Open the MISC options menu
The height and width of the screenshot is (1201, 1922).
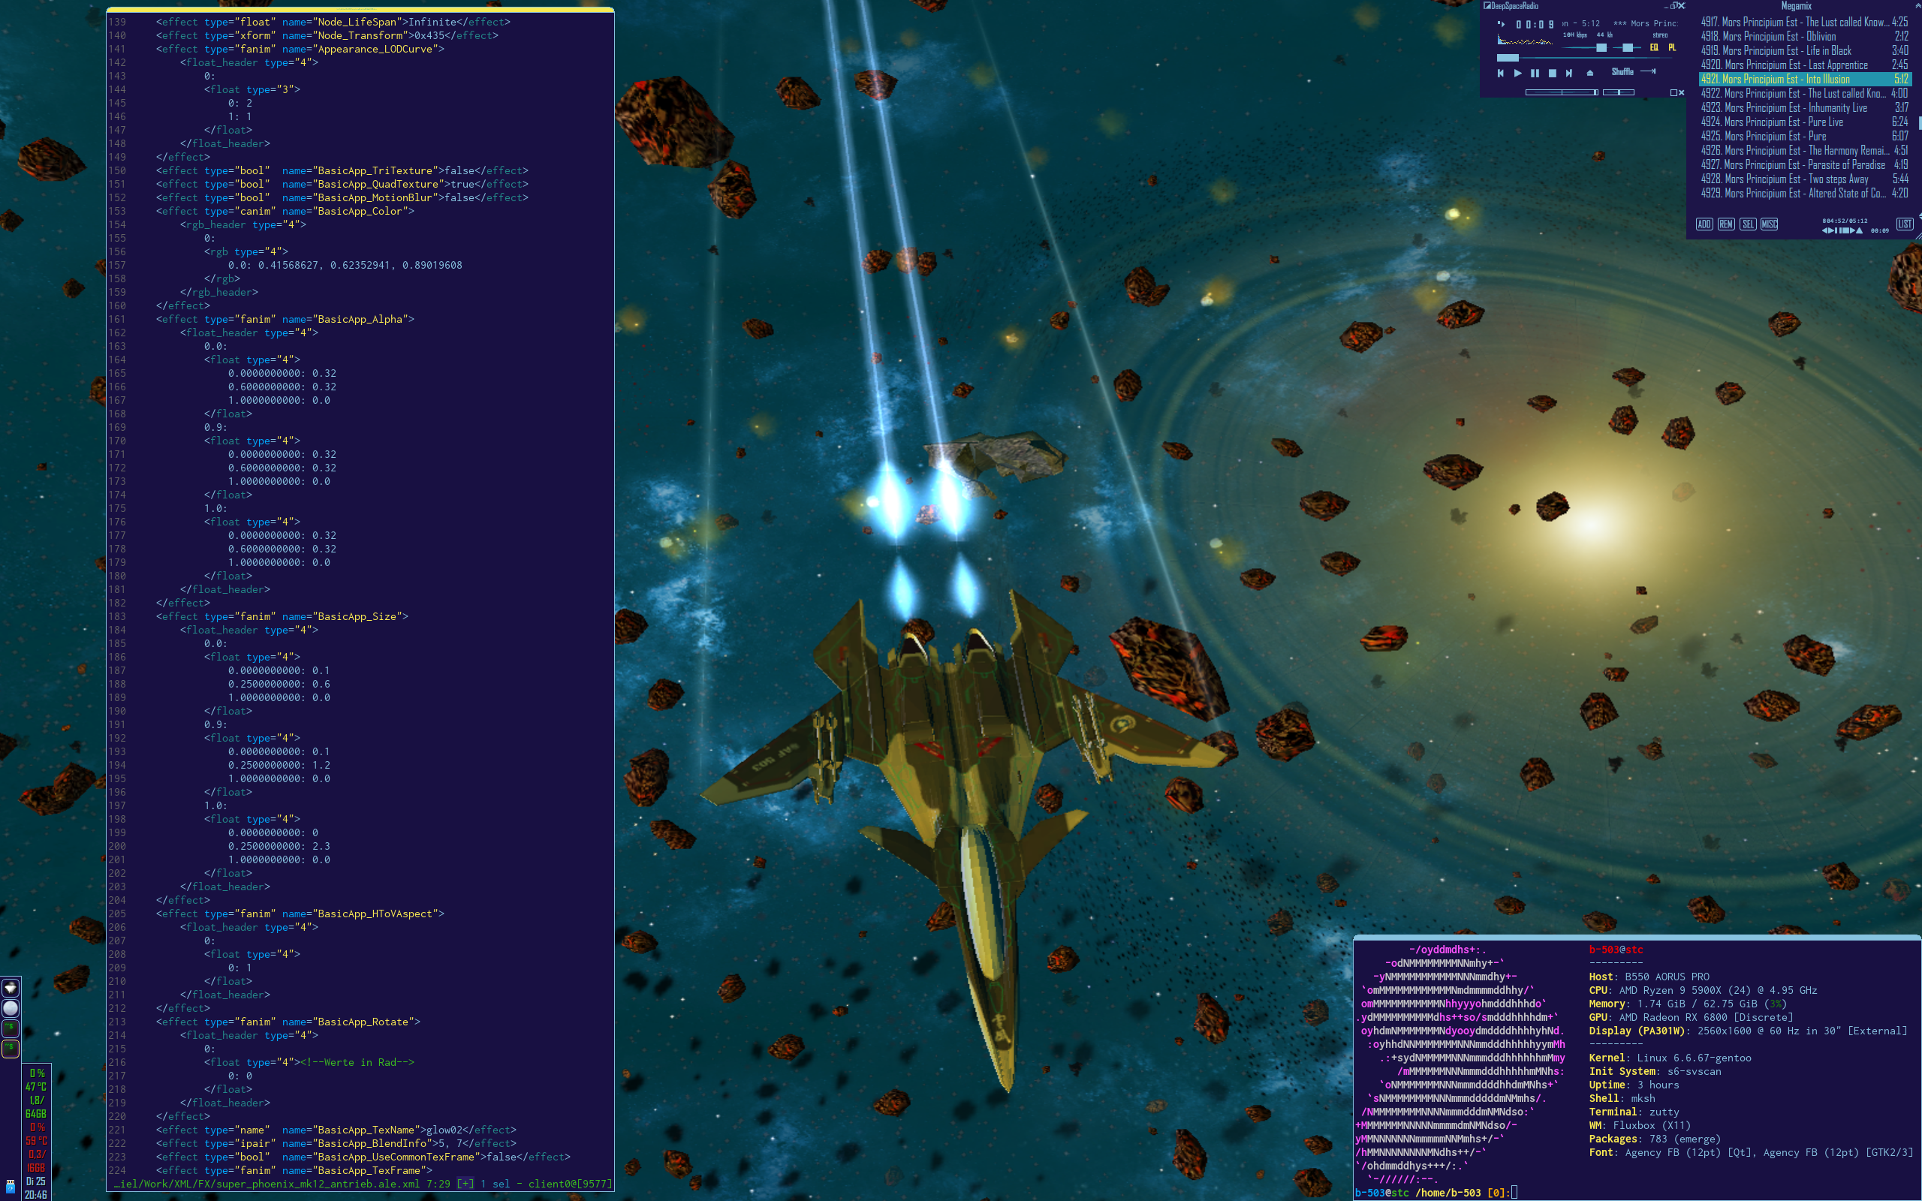coord(1770,224)
